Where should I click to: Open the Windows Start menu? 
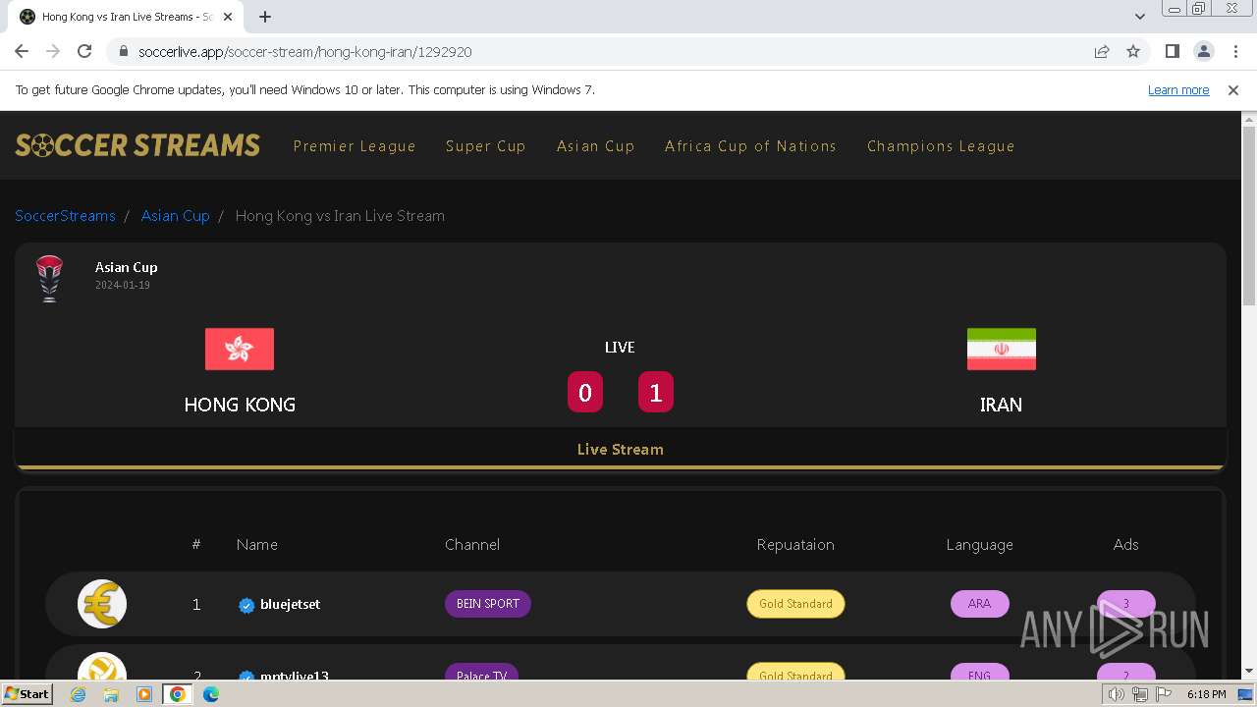[27, 694]
